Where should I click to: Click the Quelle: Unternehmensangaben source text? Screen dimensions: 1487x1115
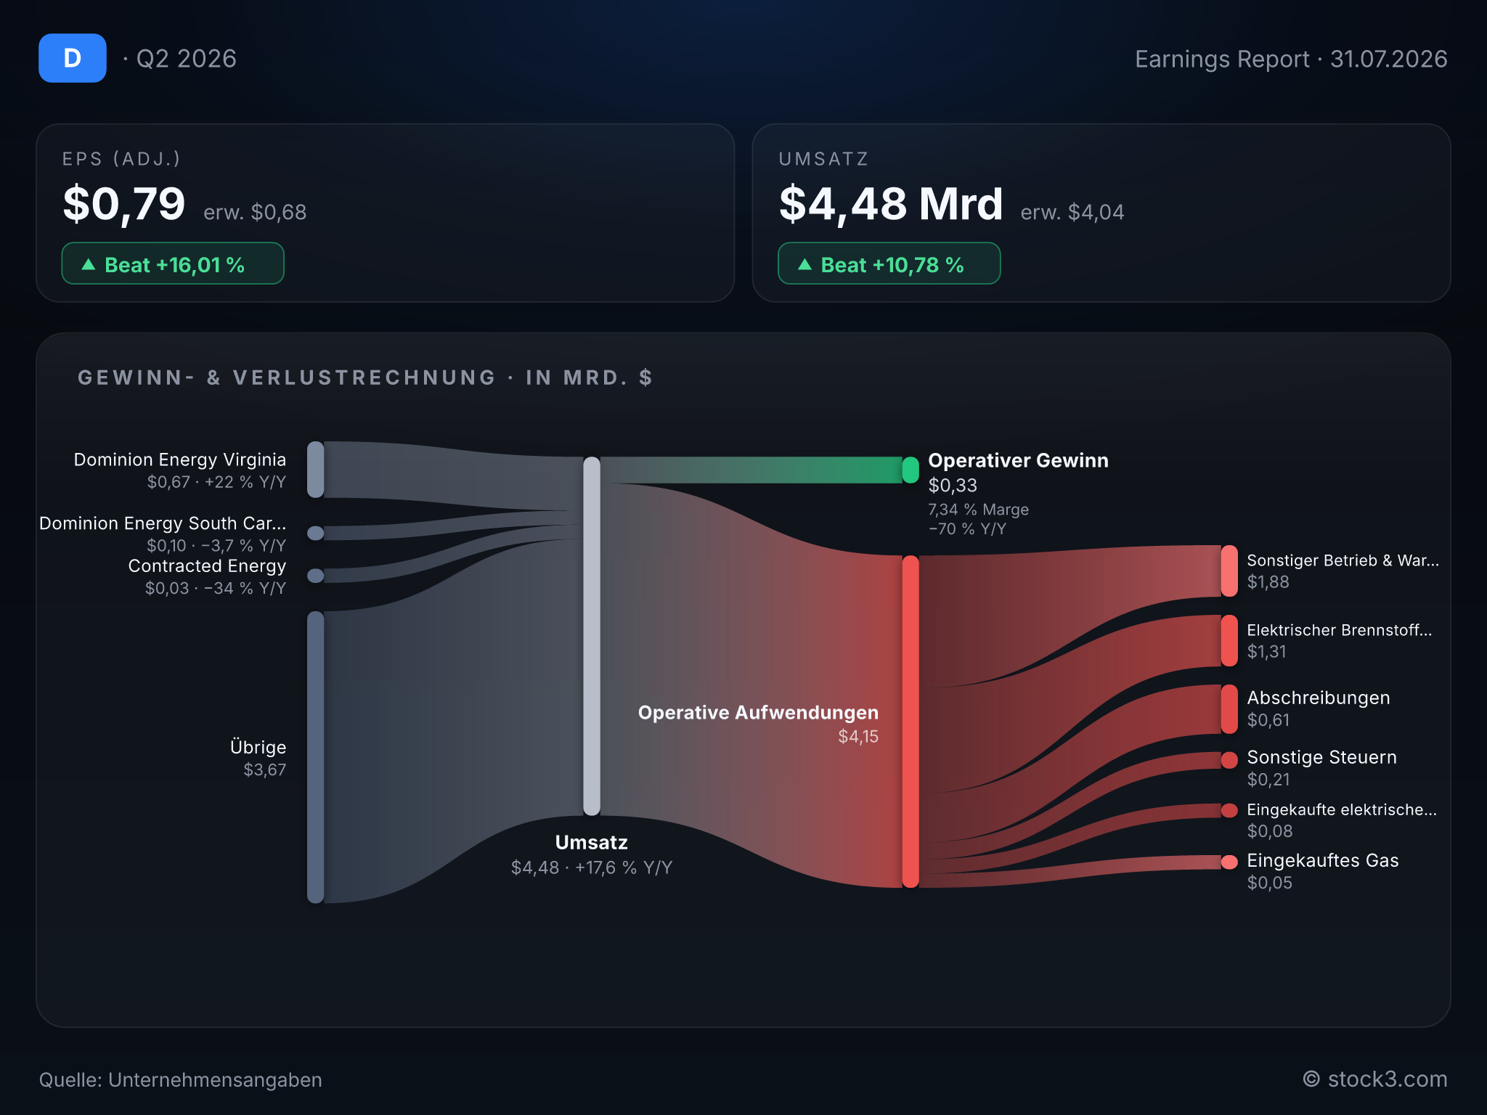[180, 1079]
